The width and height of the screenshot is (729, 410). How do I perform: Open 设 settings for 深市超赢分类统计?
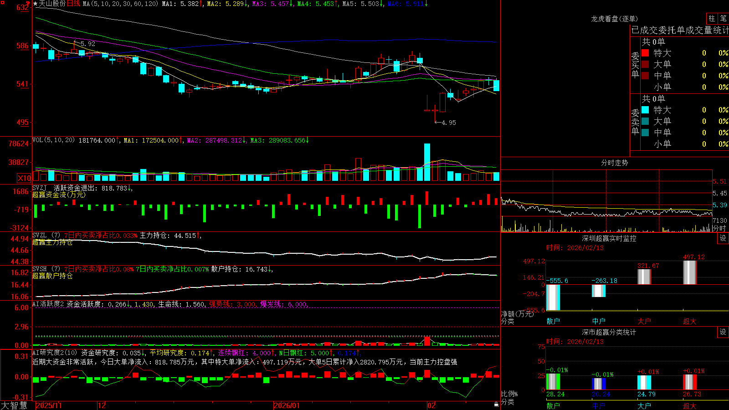point(723,332)
